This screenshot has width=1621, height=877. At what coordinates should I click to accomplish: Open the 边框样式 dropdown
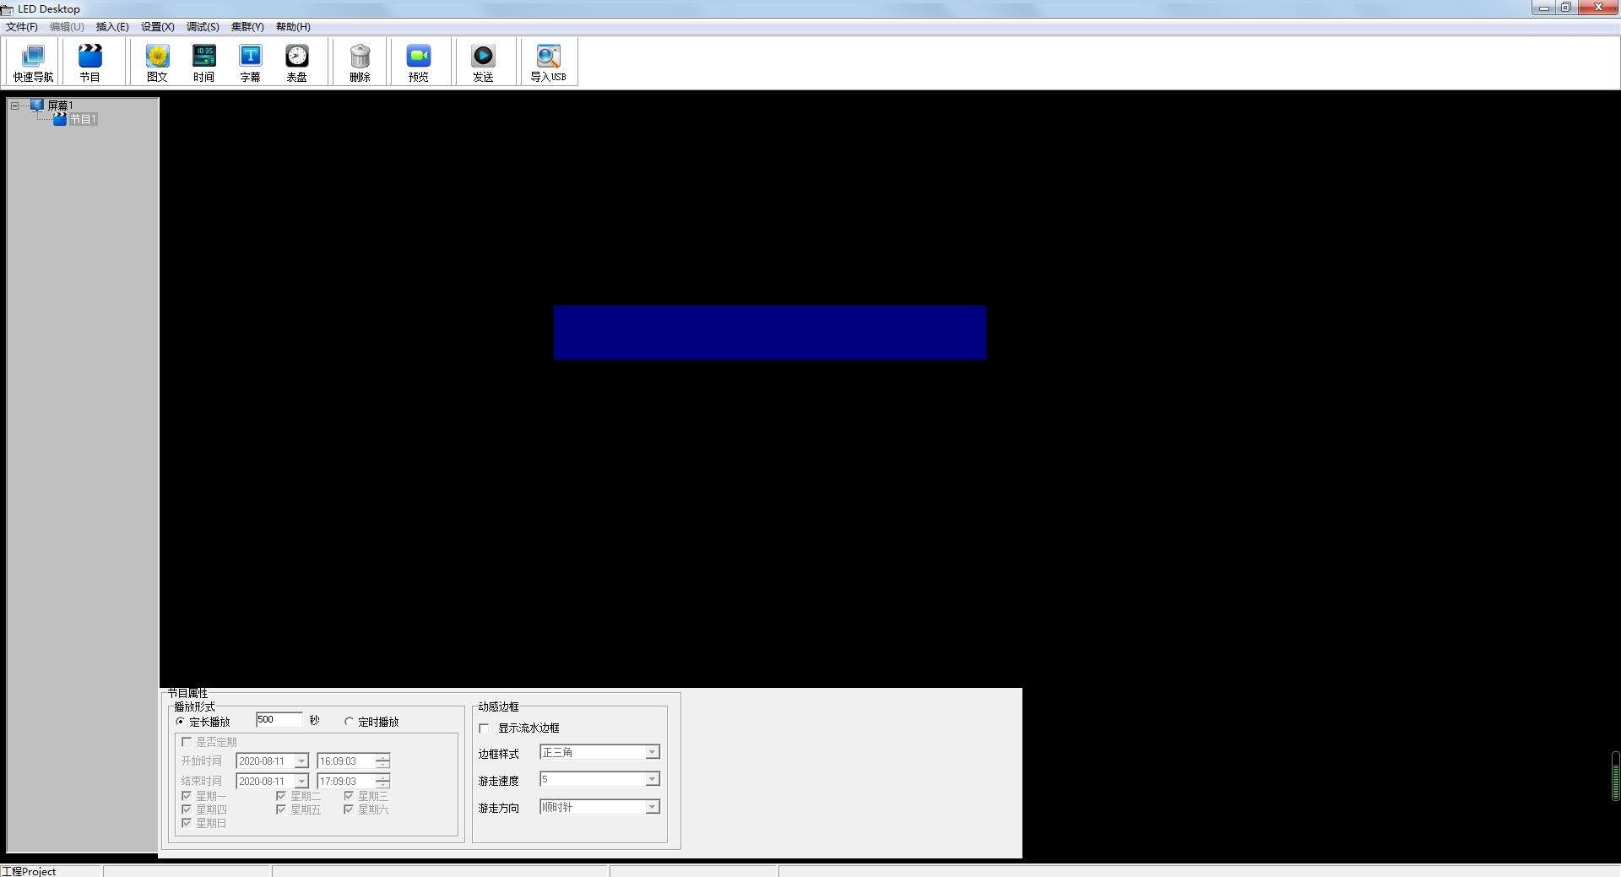pyautogui.click(x=651, y=752)
